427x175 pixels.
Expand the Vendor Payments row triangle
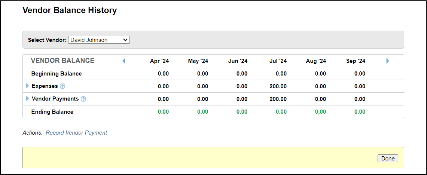pos(27,99)
